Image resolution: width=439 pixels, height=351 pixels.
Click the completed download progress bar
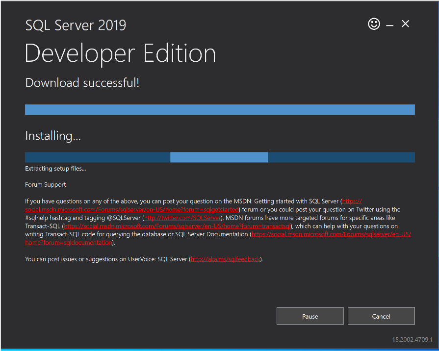pos(220,109)
